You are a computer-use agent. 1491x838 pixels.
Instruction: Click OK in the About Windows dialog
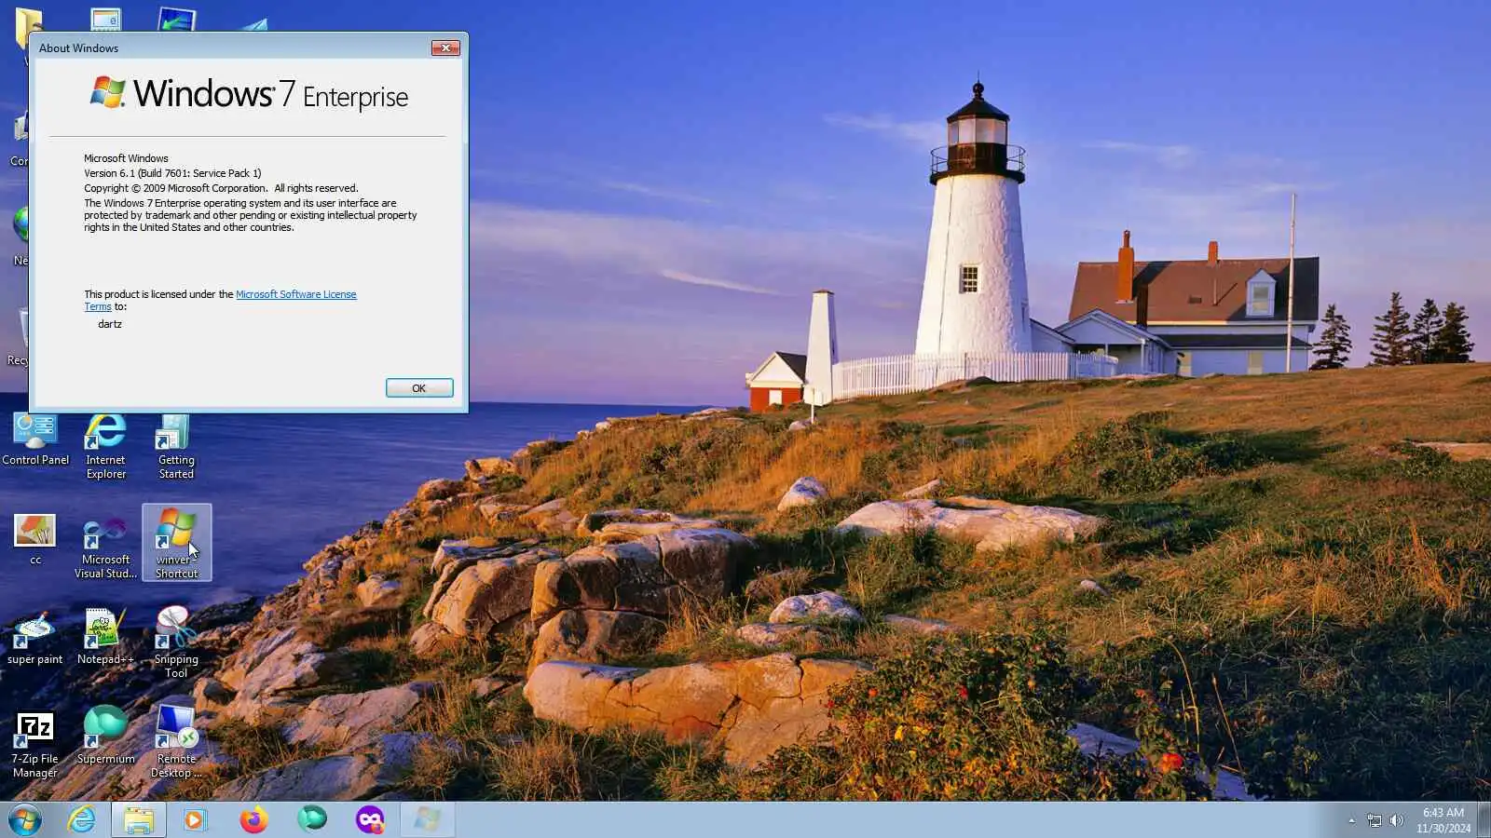(419, 388)
